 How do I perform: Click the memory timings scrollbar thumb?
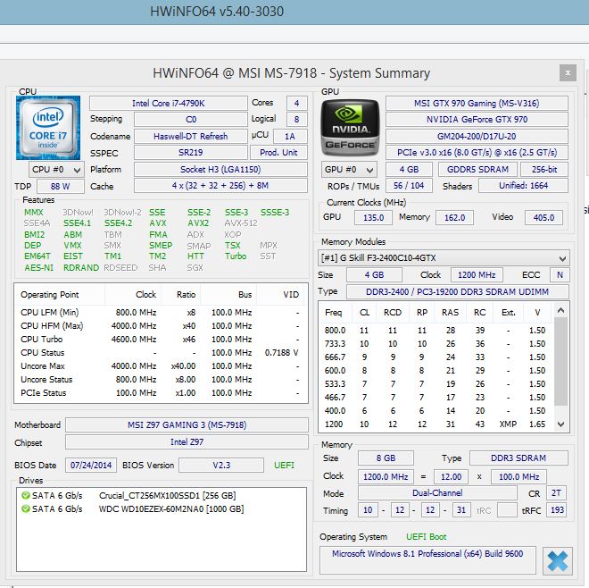tap(560, 362)
